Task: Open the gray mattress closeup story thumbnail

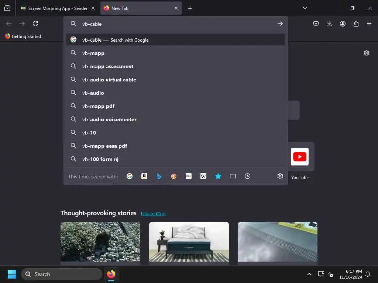Action: [278, 242]
